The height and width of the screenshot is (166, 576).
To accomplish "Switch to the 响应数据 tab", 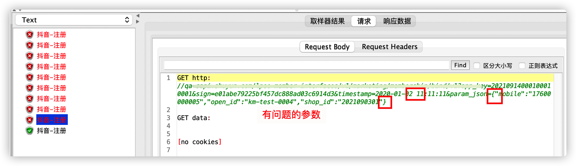I will [397, 21].
